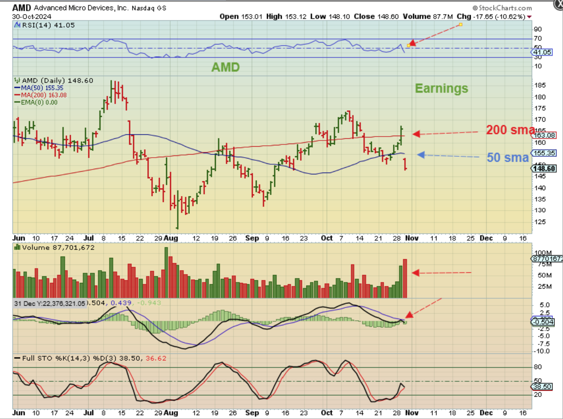The height and width of the screenshot is (419, 563).
Task: Click 'Sep' on the bottom stochastic date axis
Action: (252, 413)
